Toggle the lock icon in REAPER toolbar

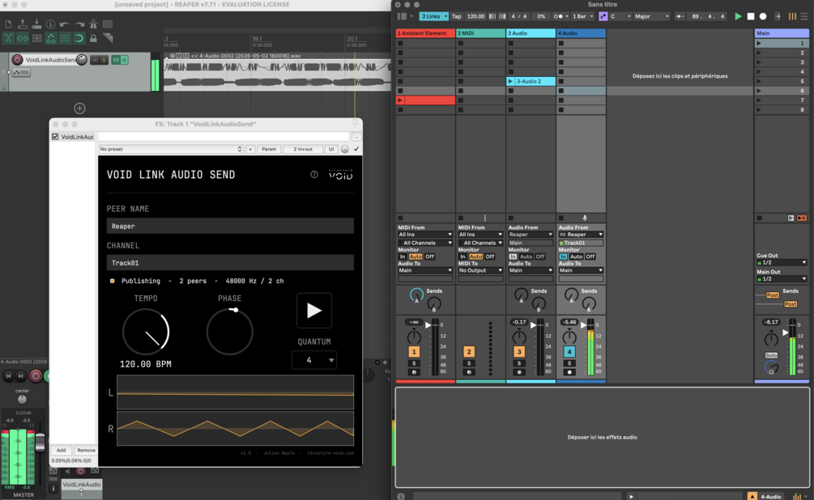tap(93, 38)
